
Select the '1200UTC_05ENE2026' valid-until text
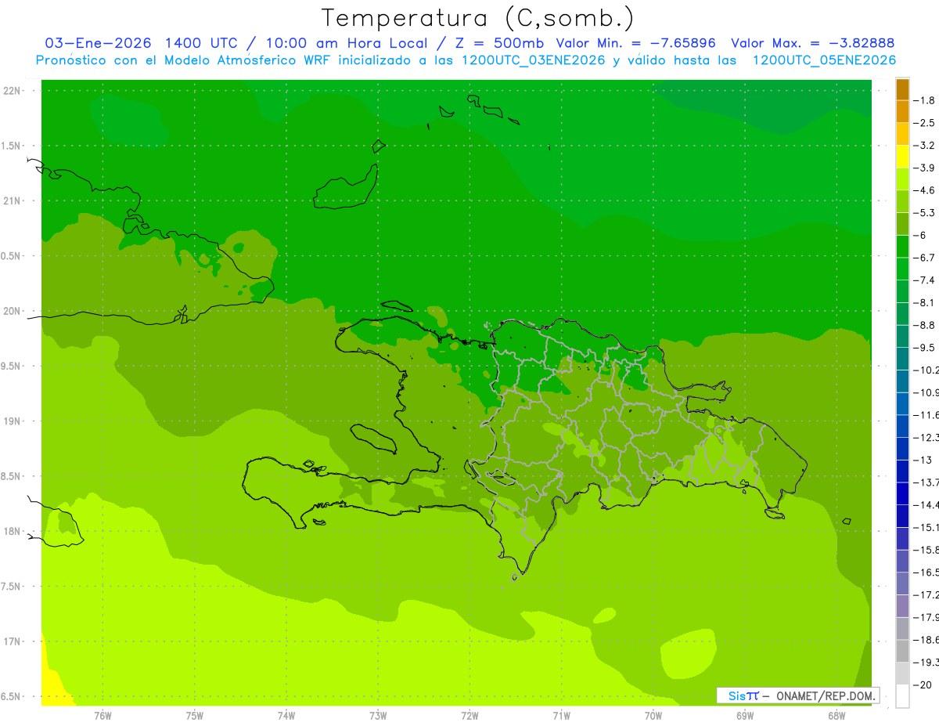point(824,60)
